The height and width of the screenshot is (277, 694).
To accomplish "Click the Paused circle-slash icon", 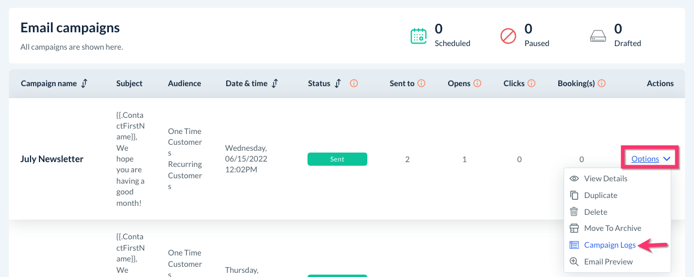I will (508, 36).
